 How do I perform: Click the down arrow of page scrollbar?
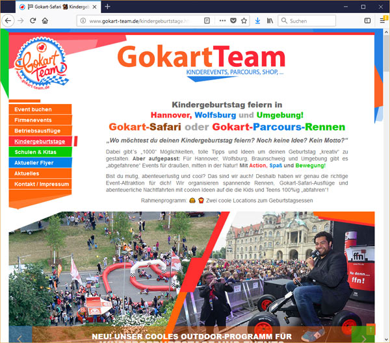386,339
